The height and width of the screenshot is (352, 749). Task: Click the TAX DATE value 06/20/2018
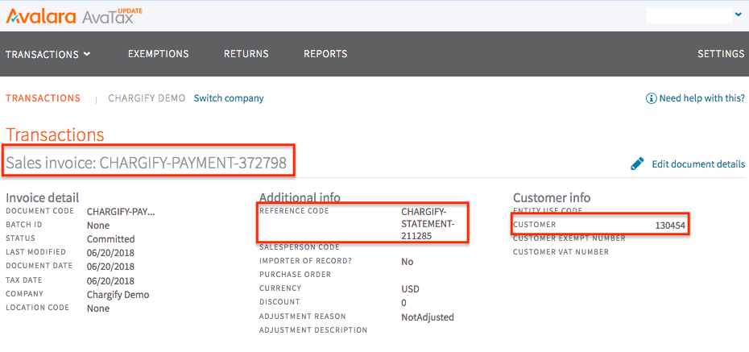coord(111,281)
